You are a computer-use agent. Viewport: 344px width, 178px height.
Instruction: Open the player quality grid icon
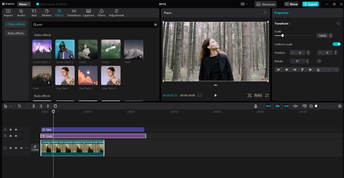coord(200,95)
